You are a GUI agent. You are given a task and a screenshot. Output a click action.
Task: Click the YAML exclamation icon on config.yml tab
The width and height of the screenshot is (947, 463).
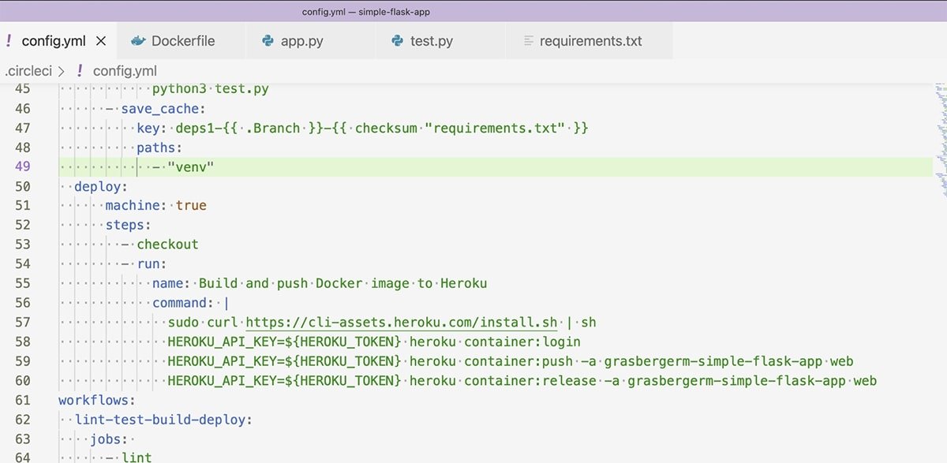9,41
